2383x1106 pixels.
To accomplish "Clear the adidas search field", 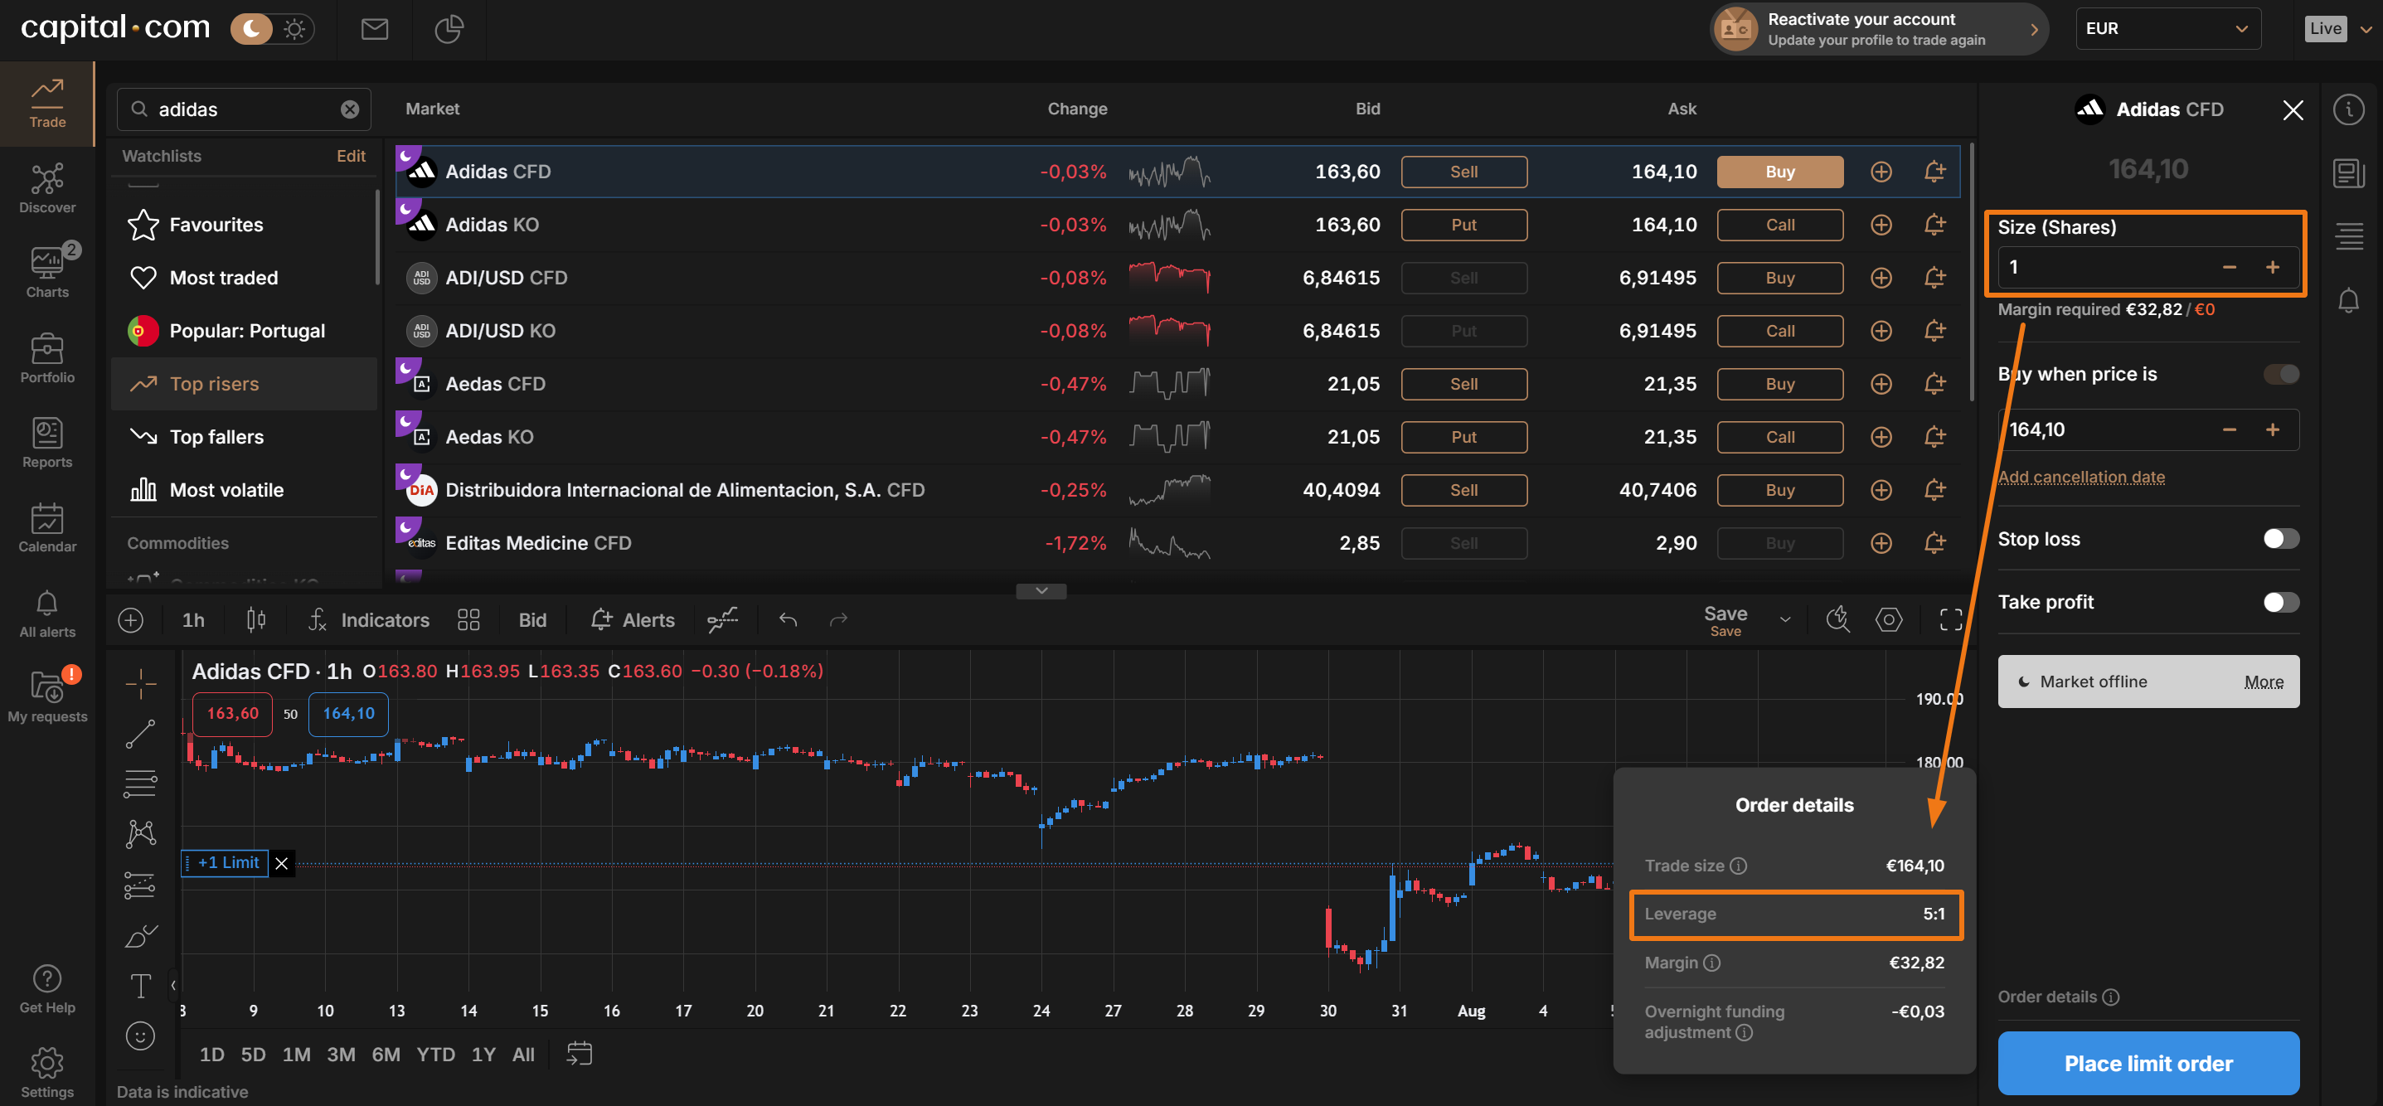I will click(350, 109).
